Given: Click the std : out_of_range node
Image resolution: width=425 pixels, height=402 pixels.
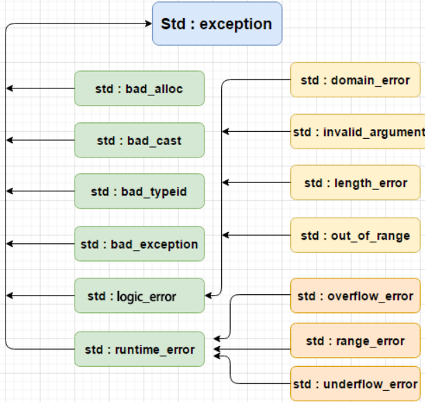Looking at the screenshot, I should pyautogui.click(x=355, y=235).
